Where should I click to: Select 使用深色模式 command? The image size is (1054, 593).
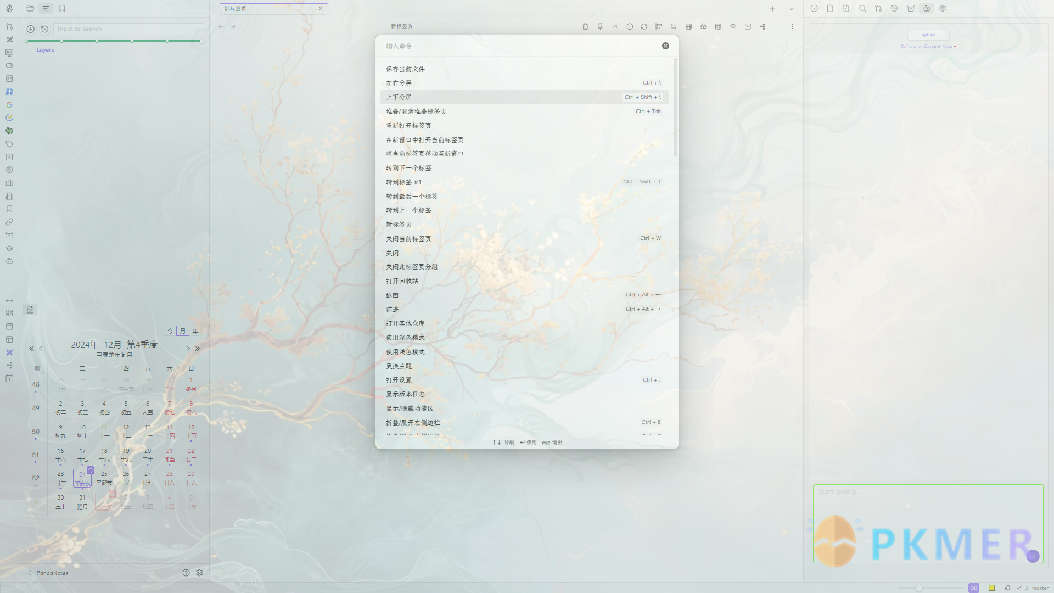524,338
